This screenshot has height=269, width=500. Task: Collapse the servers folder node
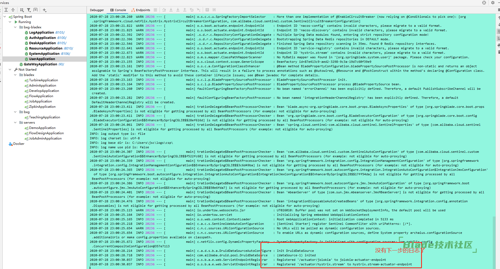(x=15, y=123)
